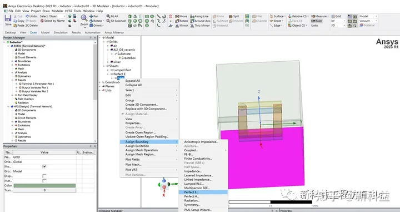400x212 pixels.
Task: Toggle the Ruler tool
Action: 317,21
